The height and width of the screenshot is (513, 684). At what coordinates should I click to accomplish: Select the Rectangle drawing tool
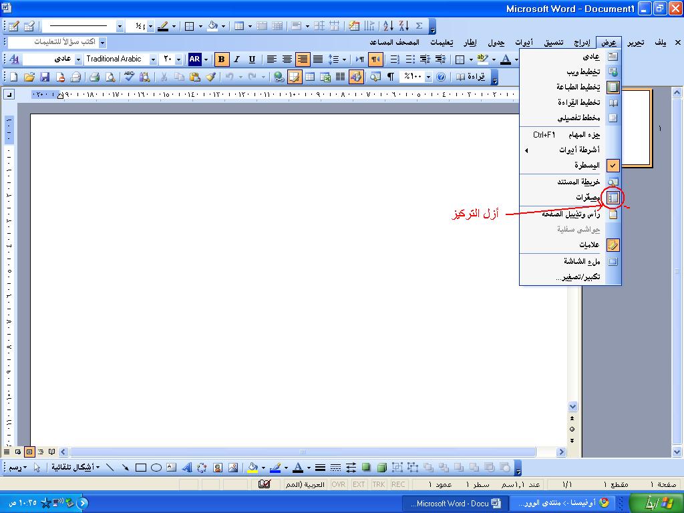click(x=140, y=468)
